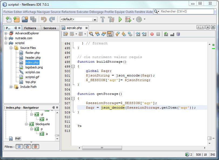Image resolution: width=219 pixels, height=160 pixels.
Task: Click the Open Project folder icon
Action: click(x=25, y=19)
